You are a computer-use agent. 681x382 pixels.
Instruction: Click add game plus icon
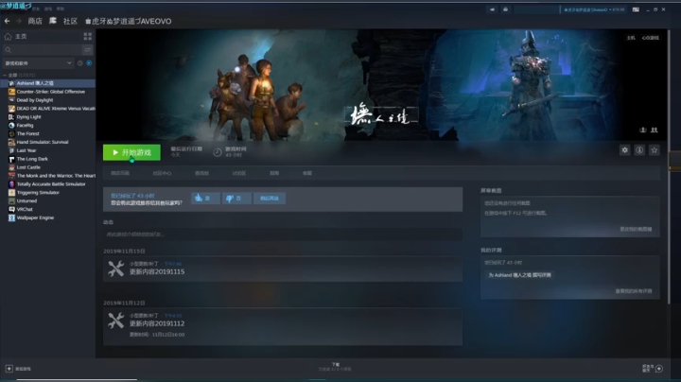pyautogui.click(x=9, y=369)
